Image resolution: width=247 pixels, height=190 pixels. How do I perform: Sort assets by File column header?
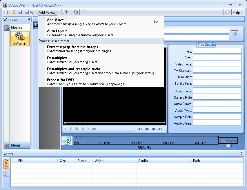37,161
